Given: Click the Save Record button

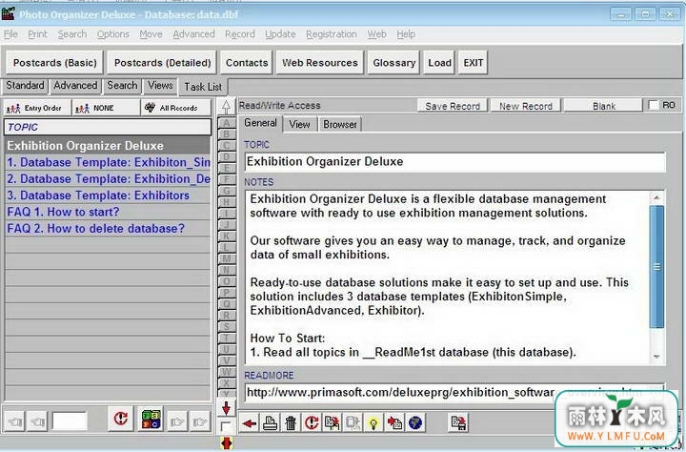Looking at the screenshot, I should tap(453, 106).
